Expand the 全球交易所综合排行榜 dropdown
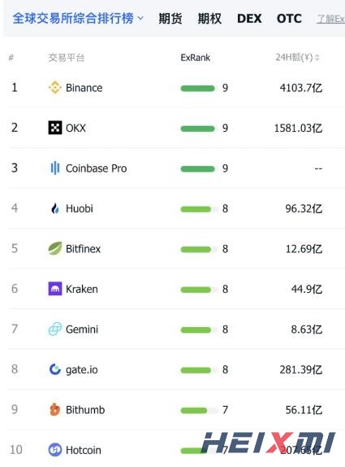Image resolution: width=345 pixels, height=467 pixels. tap(78, 19)
